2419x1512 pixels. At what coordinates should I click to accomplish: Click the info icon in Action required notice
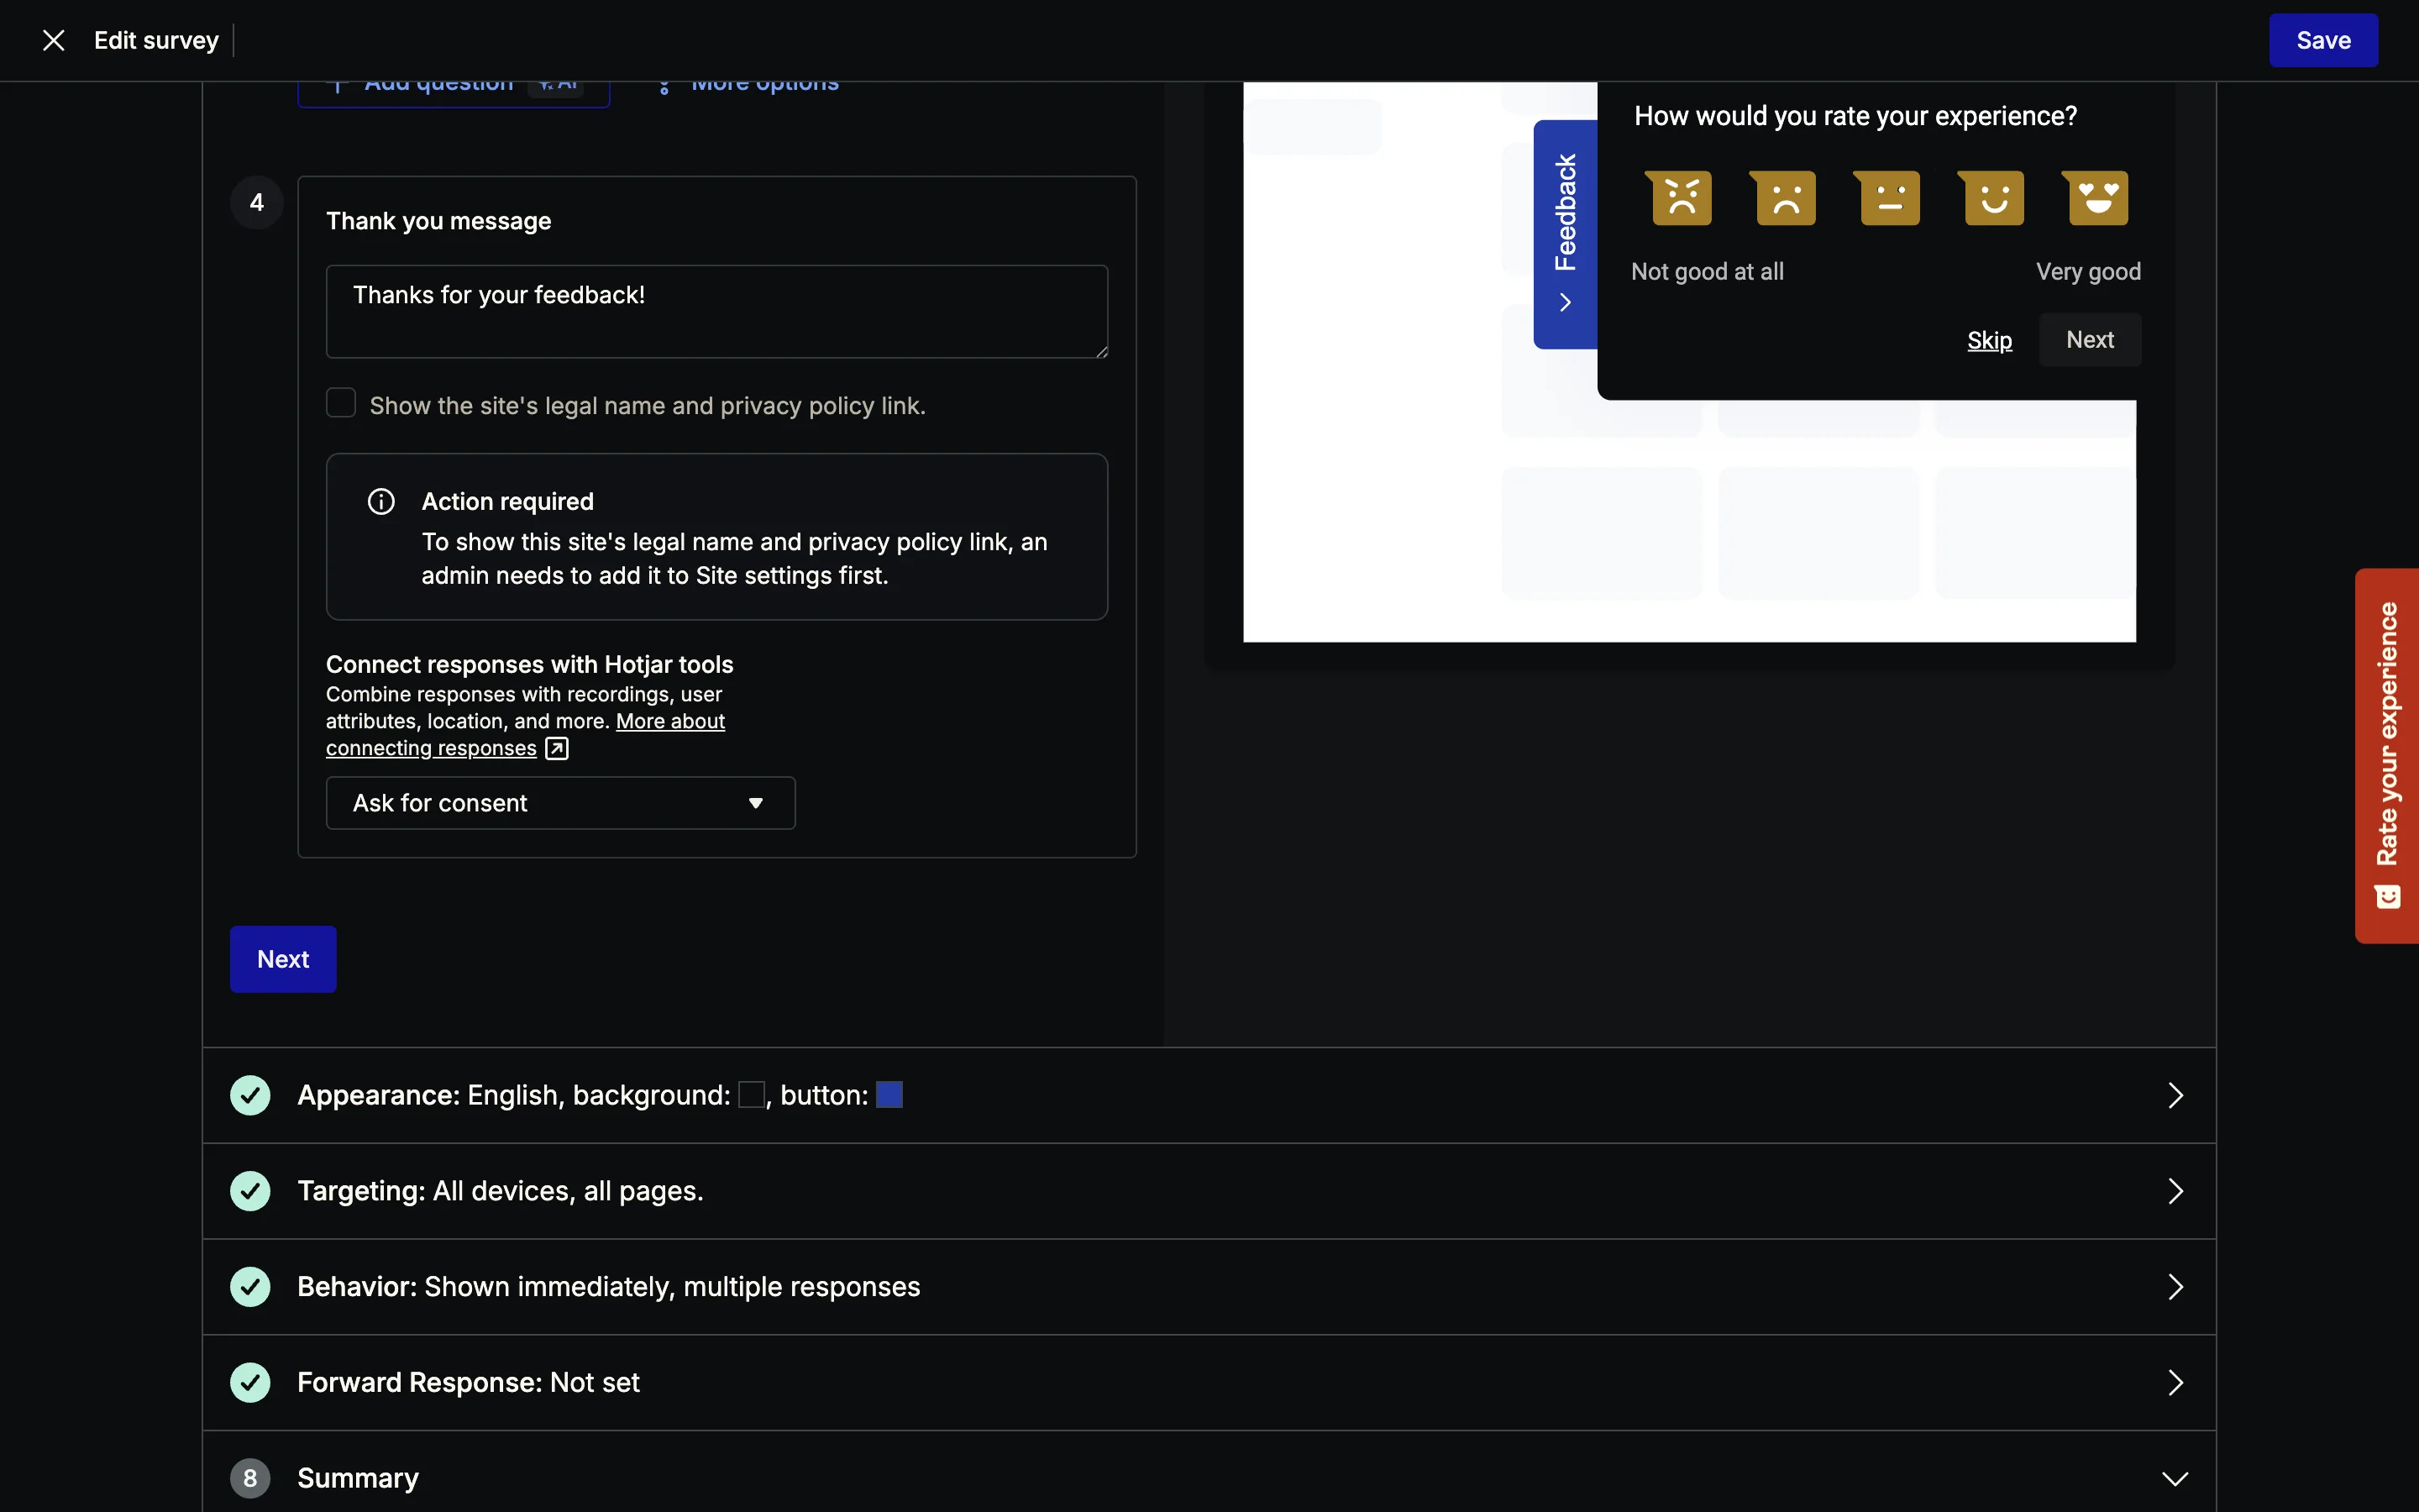[x=380, y=501]
